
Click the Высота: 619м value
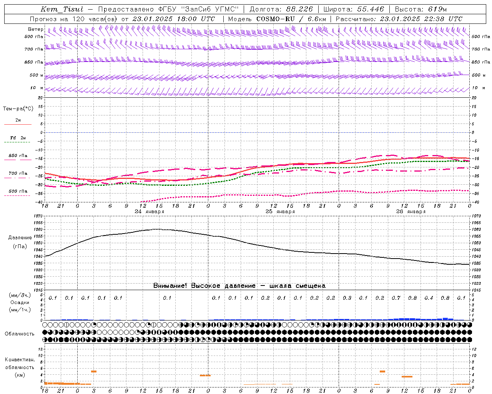[x=421, y=9]
